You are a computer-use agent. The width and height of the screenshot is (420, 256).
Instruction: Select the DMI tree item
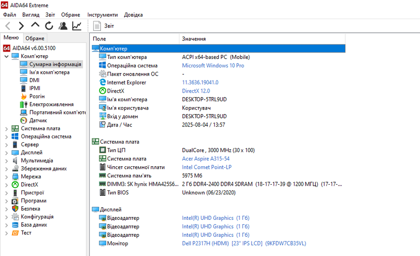[x=30, y=80]
